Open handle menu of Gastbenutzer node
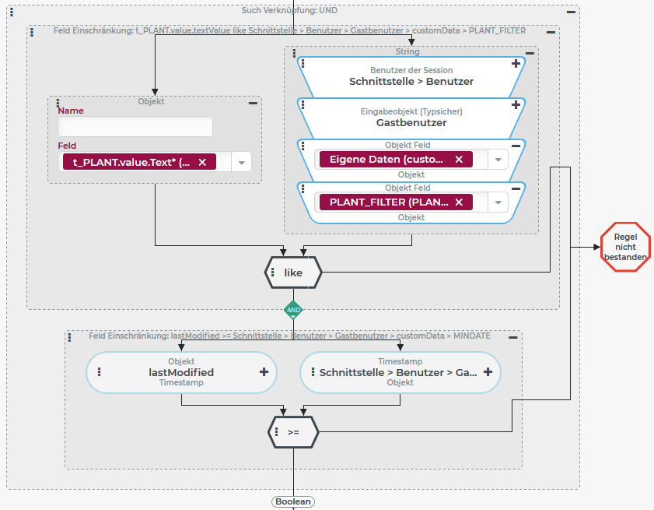This screenshot has height=510, width=654. [303, 104]
